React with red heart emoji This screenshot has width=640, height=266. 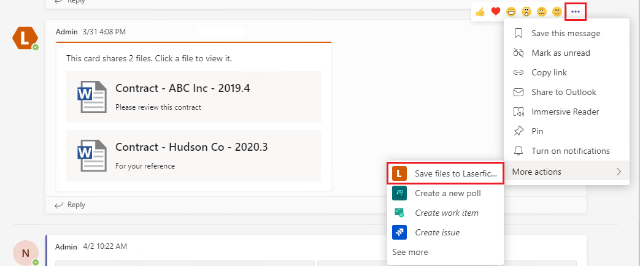[496, 12]
